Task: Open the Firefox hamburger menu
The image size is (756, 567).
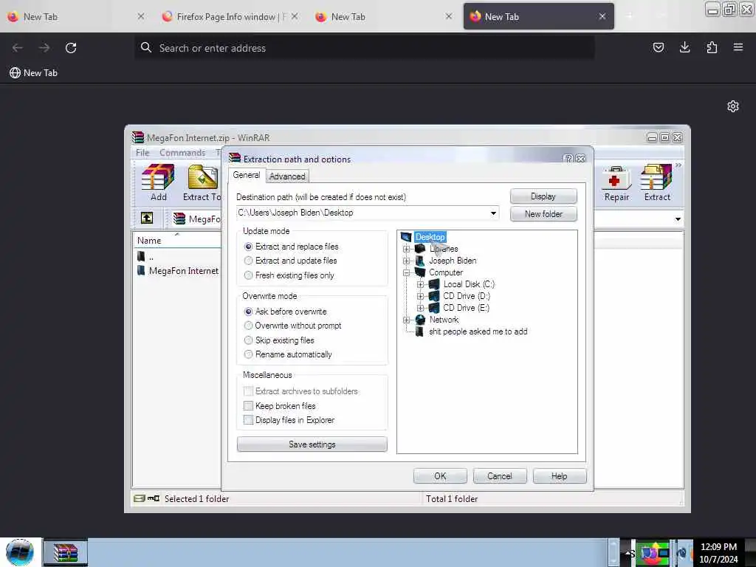Action: pyautogui.click(x=738, y=47)
